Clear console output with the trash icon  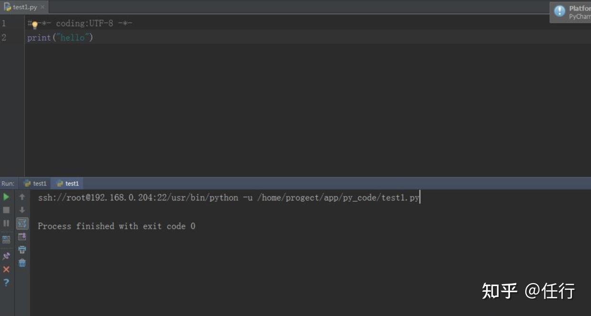point(22,262)
